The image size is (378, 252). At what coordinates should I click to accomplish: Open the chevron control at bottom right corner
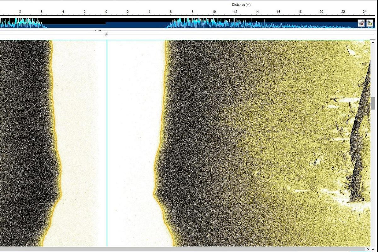pyautogui.click(x=373, y=249)
